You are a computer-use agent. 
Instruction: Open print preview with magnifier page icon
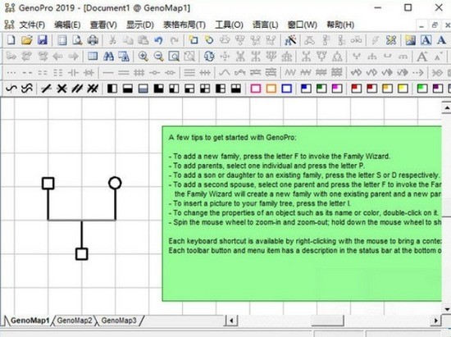pyautogui.click(x=77, y=40)
